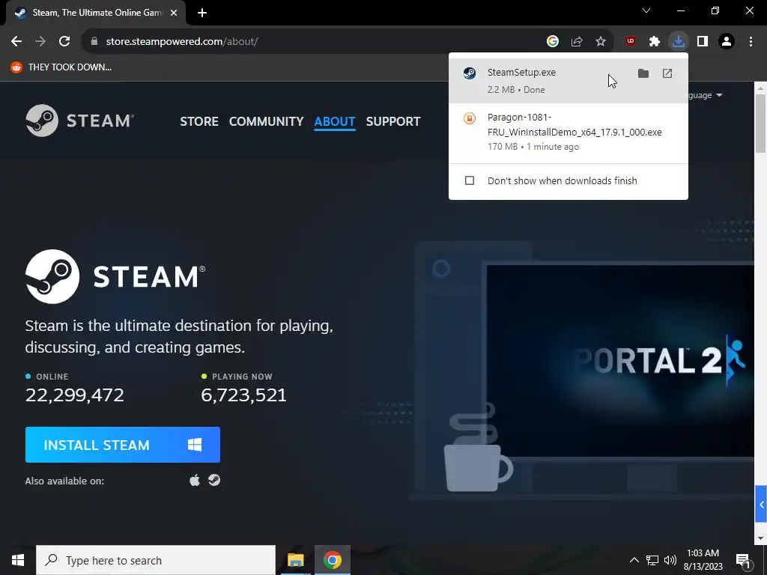Select the SteamOS download icon

pyautogui.click(x=213, y=480)
